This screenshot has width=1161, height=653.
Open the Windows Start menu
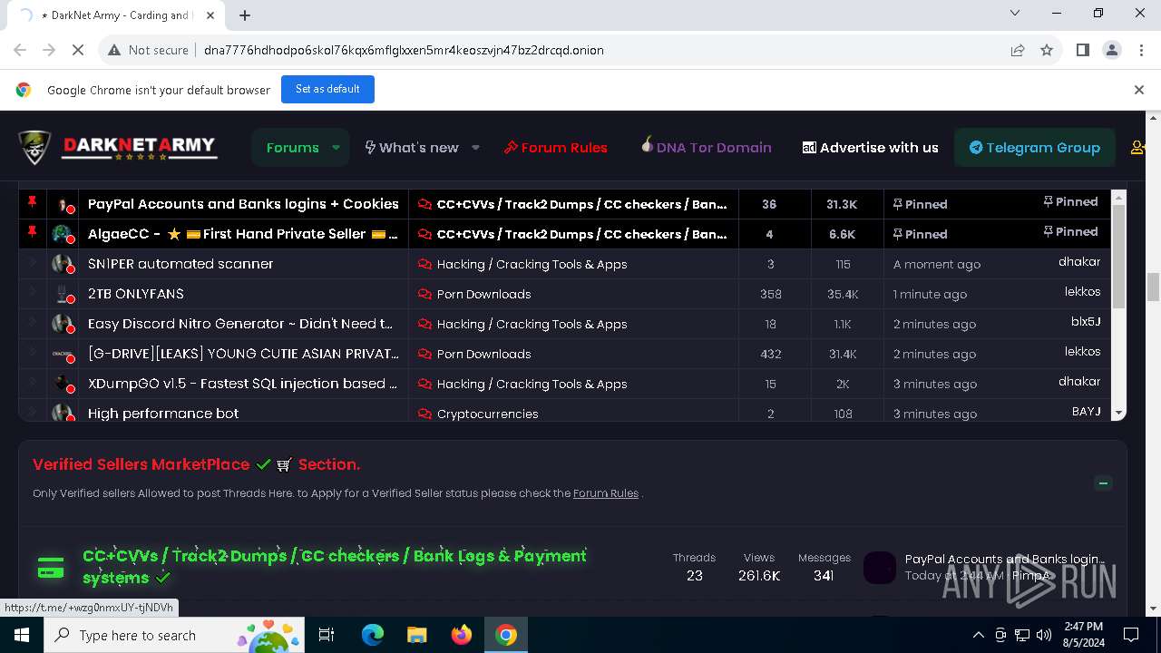tap(22, 635)
